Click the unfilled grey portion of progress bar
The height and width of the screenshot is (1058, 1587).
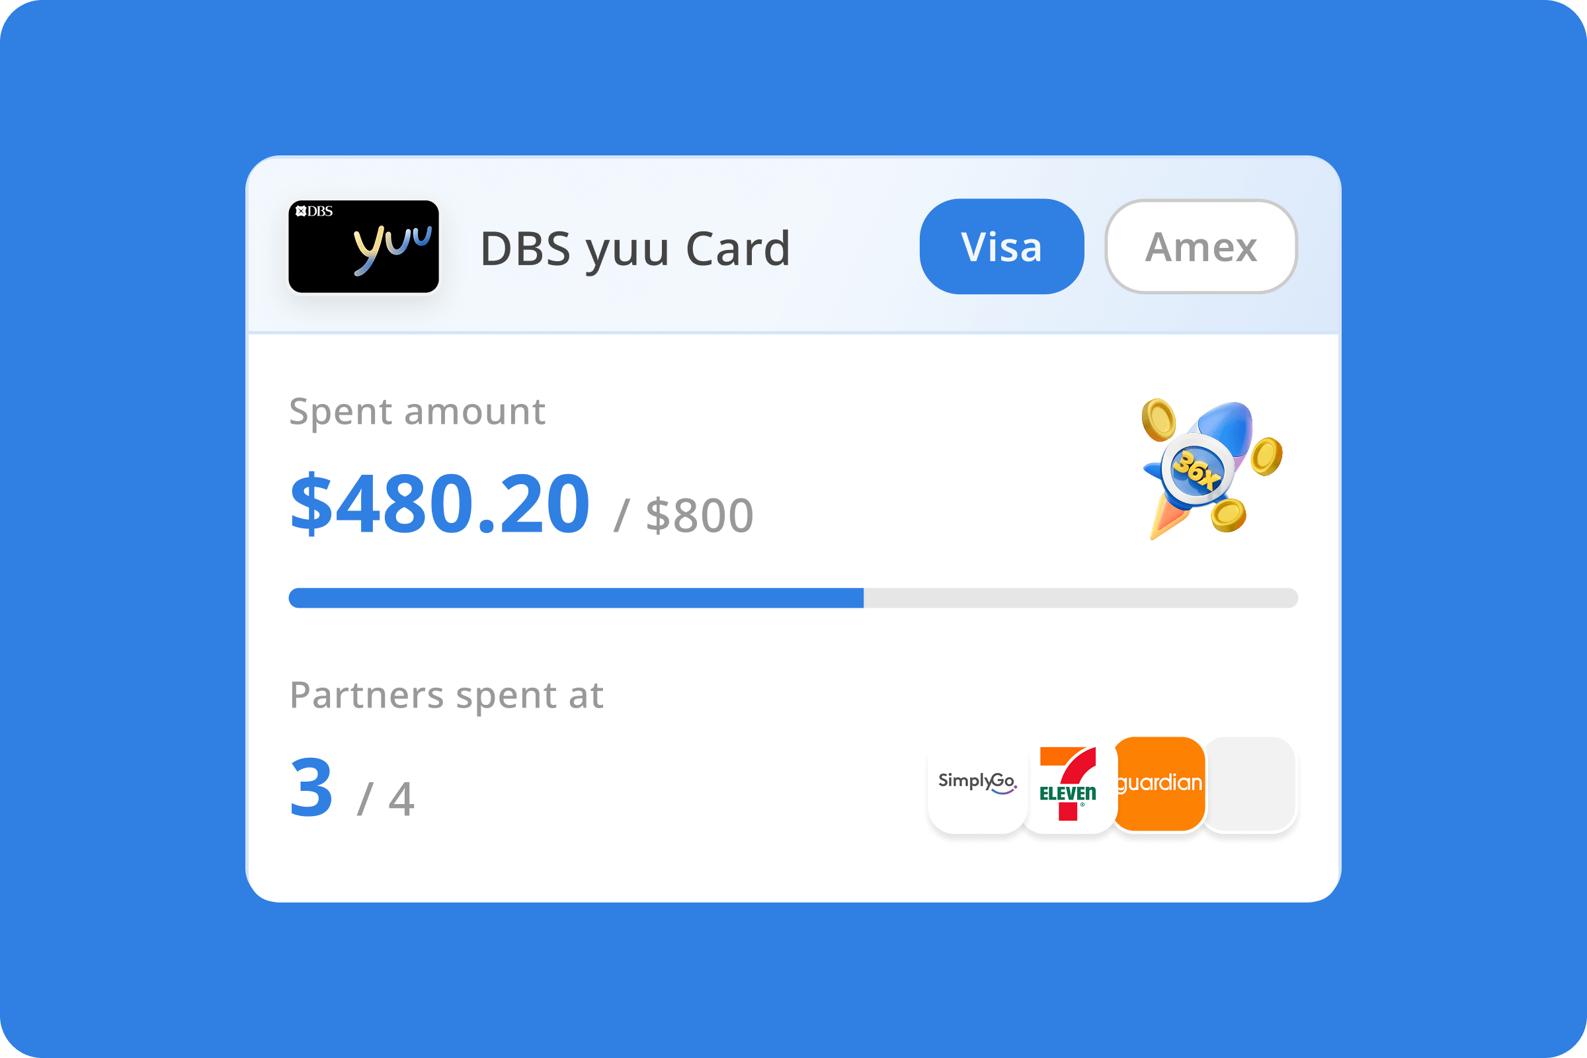[1081, 598]
